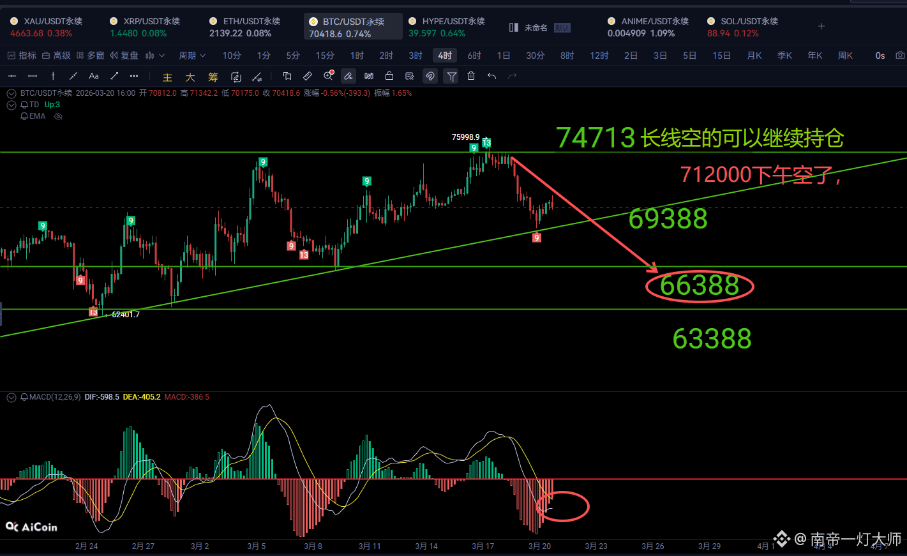Click the line with arrow tool icon

click(257, 77)
